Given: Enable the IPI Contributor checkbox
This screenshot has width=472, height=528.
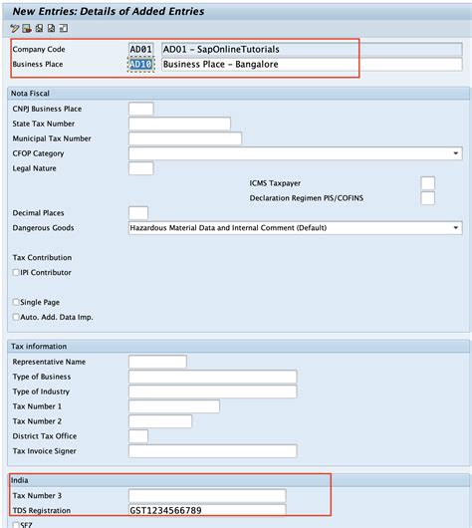Looking at the screenshot, I should 16,272.
